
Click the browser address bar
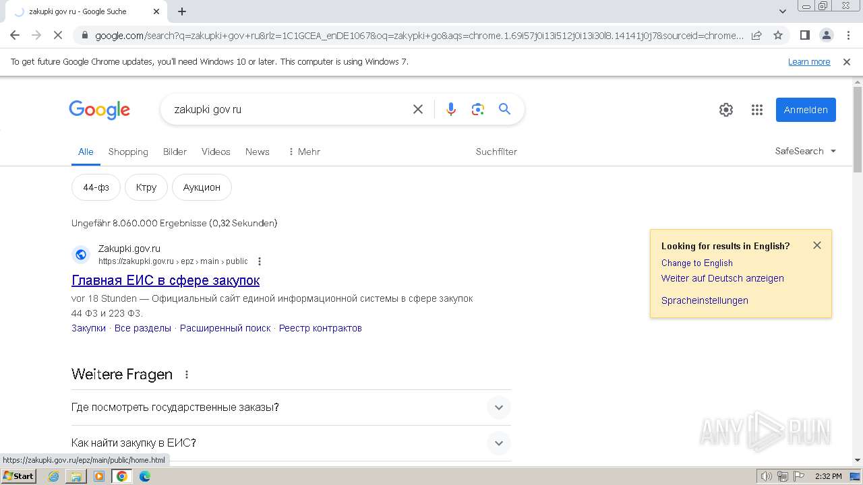[x=418, y=35]
